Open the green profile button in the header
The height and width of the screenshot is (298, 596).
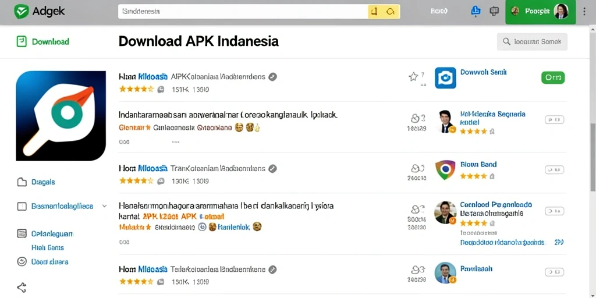coord(540,12)
